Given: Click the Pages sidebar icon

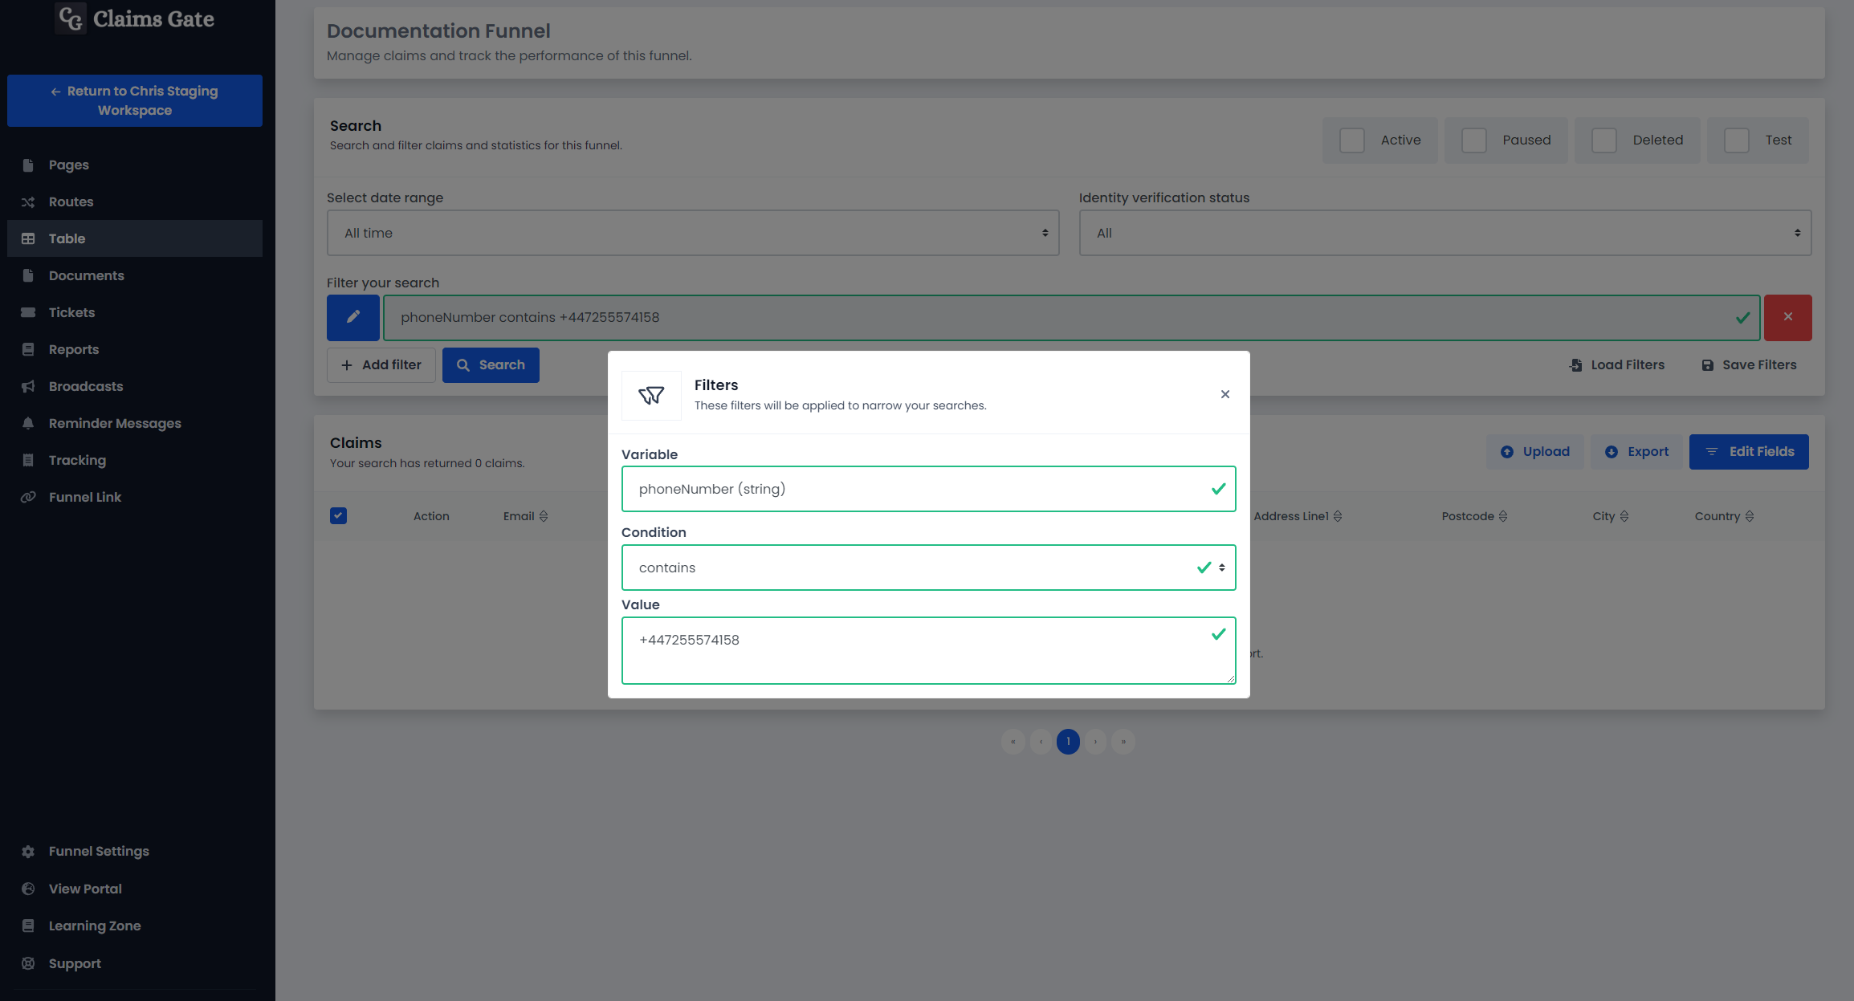Looking at the screenshot, I should click(x=28, y=165).
